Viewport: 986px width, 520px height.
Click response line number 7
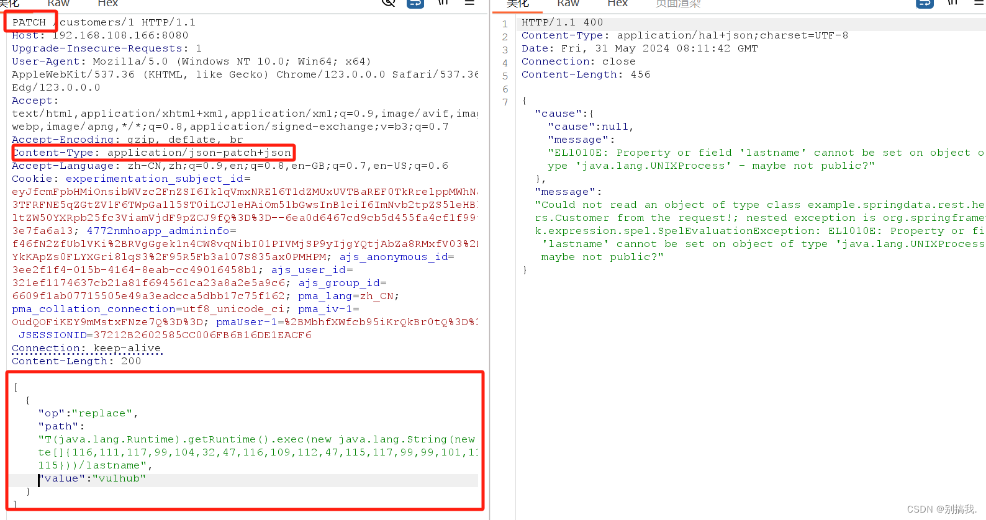click(505, 102)
